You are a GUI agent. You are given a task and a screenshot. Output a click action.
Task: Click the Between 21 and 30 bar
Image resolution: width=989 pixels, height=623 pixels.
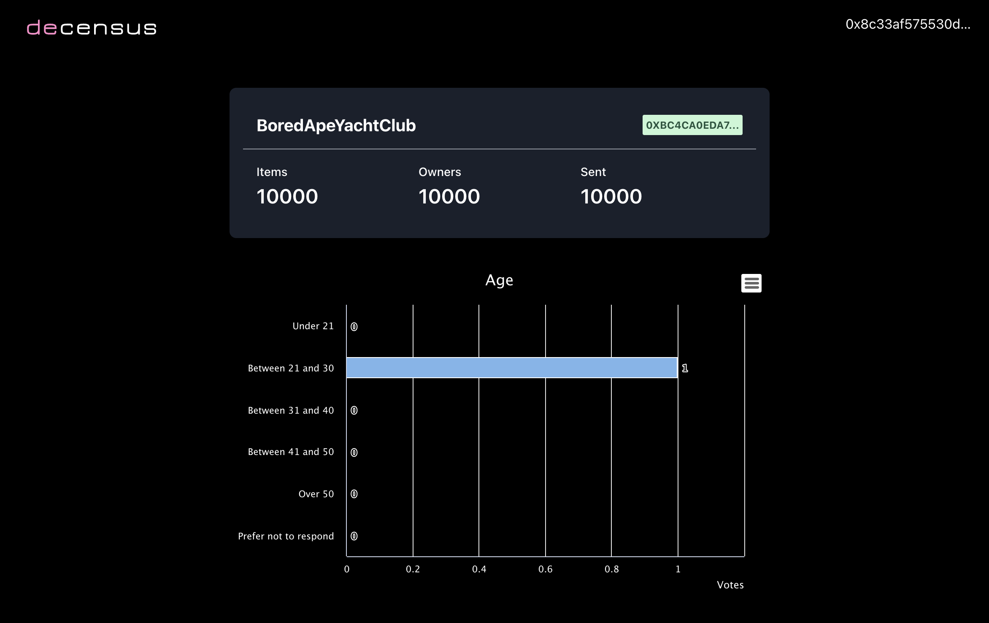(x=512, y=368)
